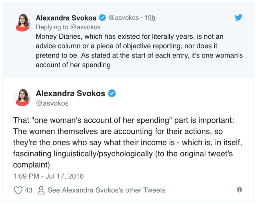
Task: Click Alexandra Svokos name in top tweet
Action: coord(66,18)
